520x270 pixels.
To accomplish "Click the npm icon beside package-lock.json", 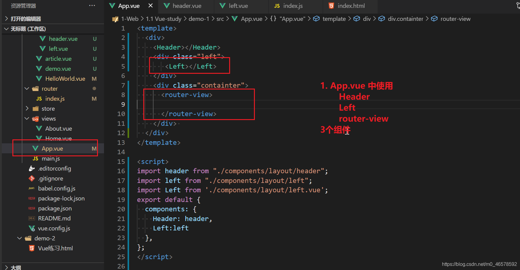I will (32, 198).
